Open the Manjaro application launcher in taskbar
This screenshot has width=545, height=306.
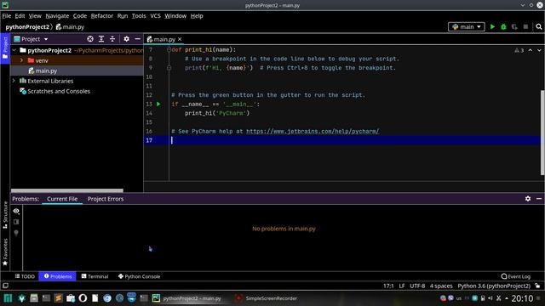(x=8, y=298)
